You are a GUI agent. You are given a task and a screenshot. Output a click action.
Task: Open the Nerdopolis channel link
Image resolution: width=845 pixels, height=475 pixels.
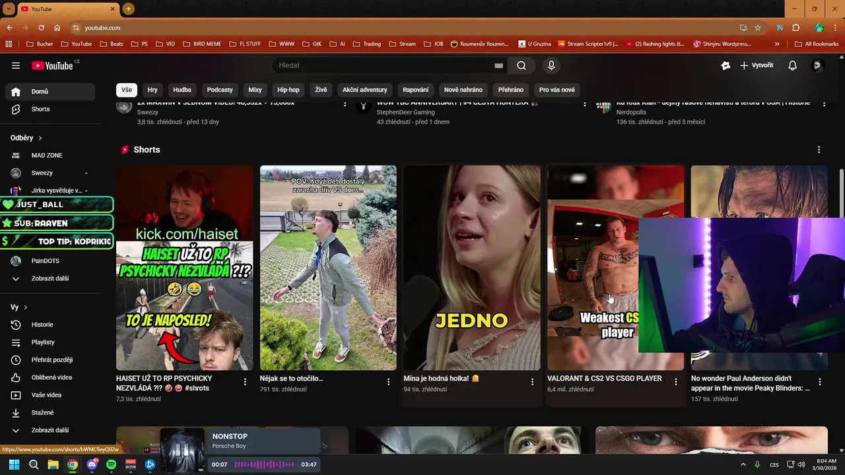point(634,112)
